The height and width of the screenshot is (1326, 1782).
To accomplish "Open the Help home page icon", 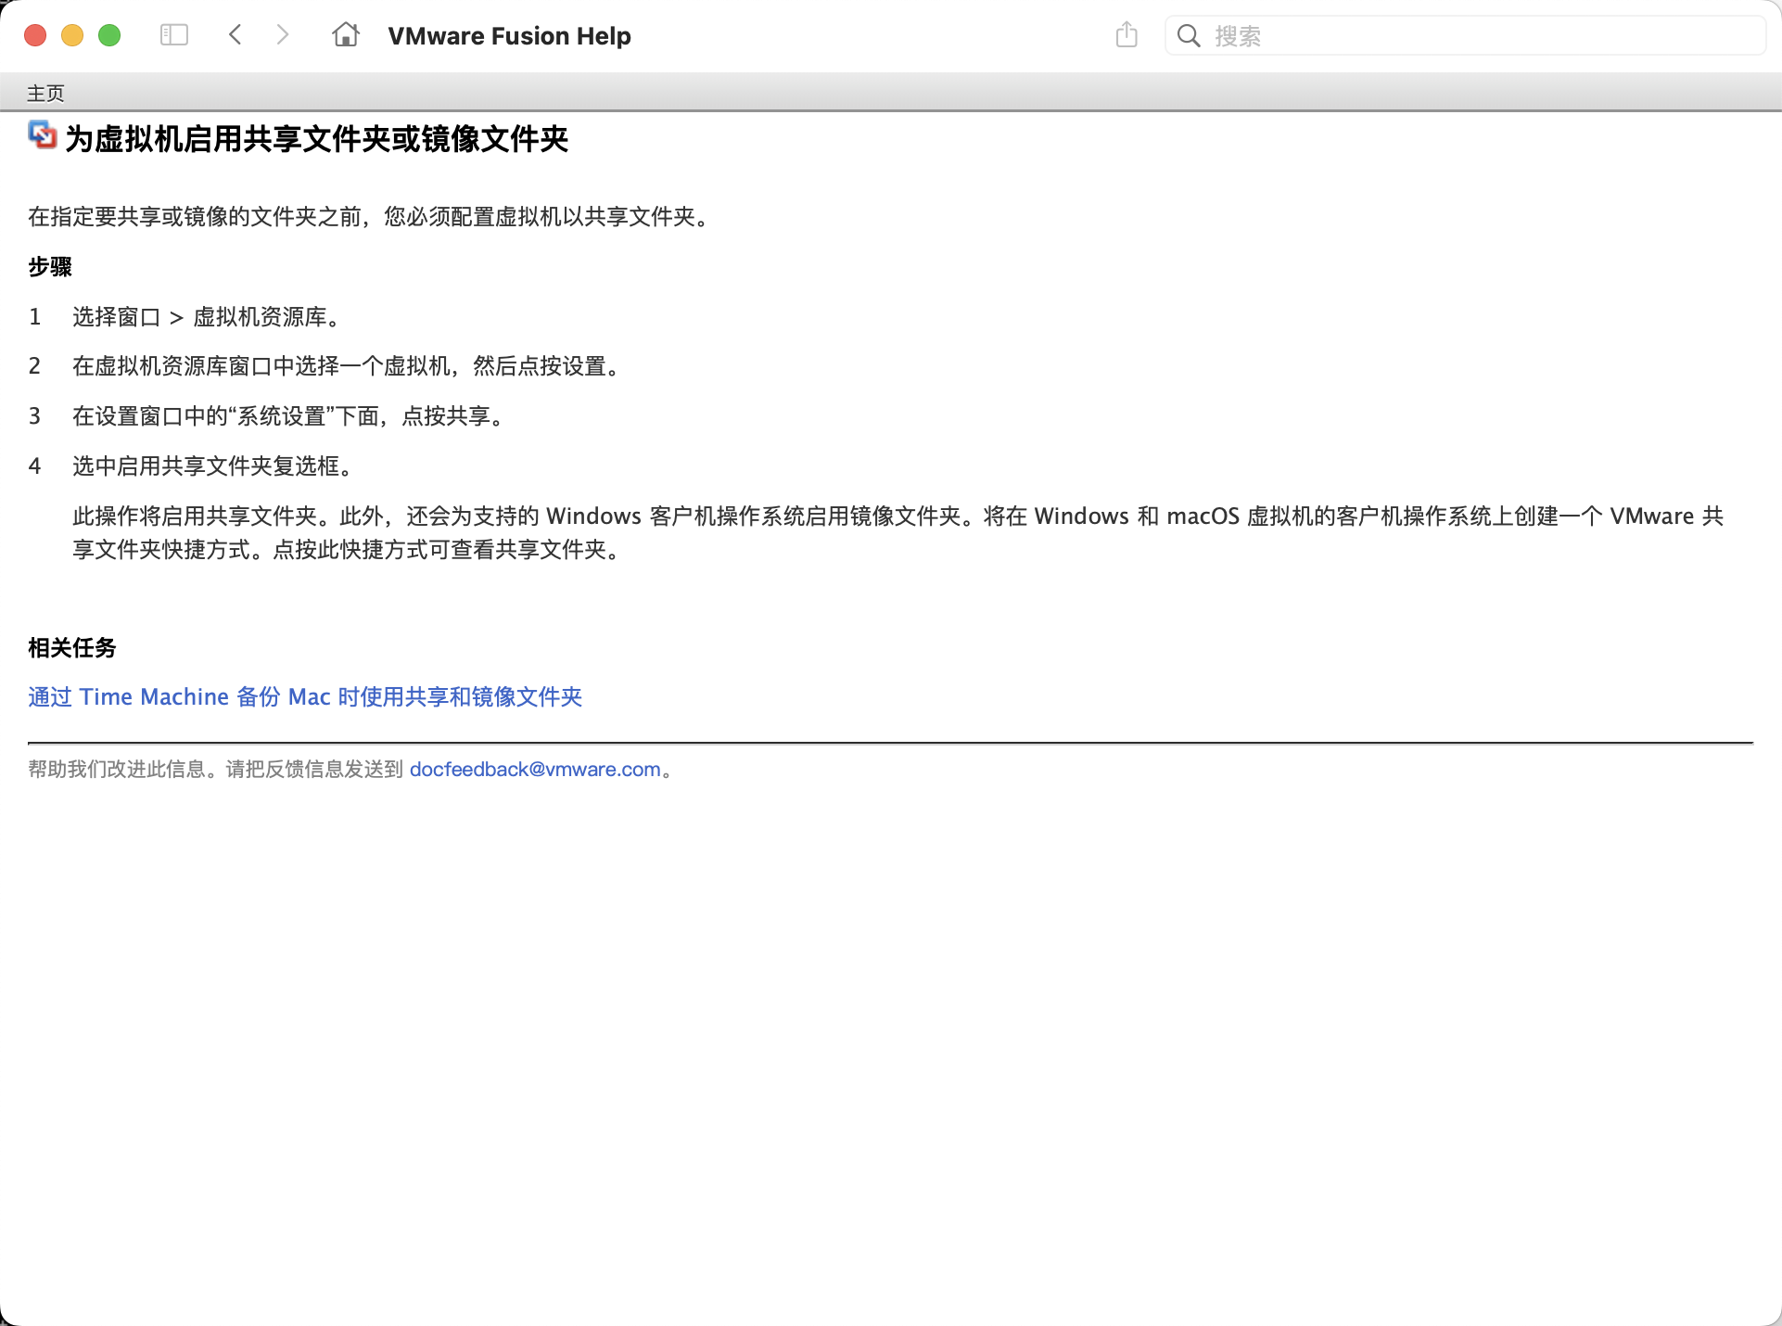I will coord(346,35).
